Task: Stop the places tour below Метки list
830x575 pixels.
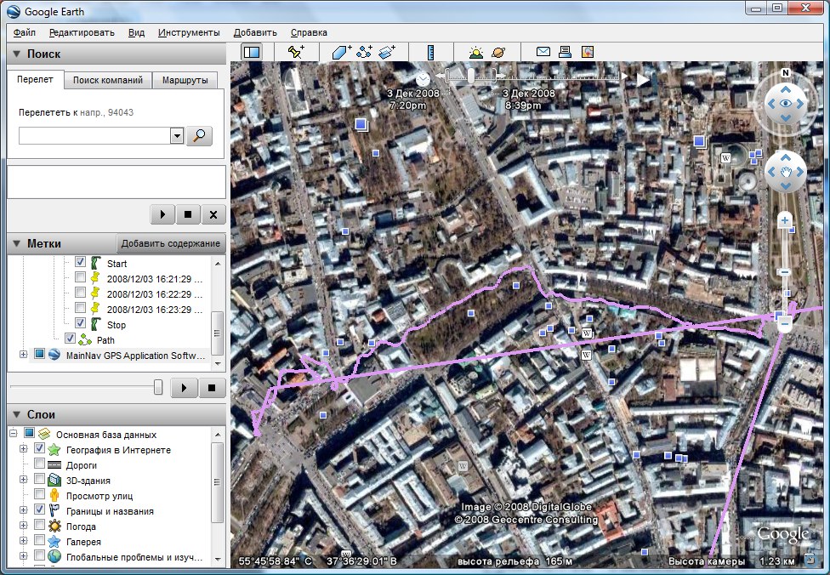Action: [x=212, y=388]
